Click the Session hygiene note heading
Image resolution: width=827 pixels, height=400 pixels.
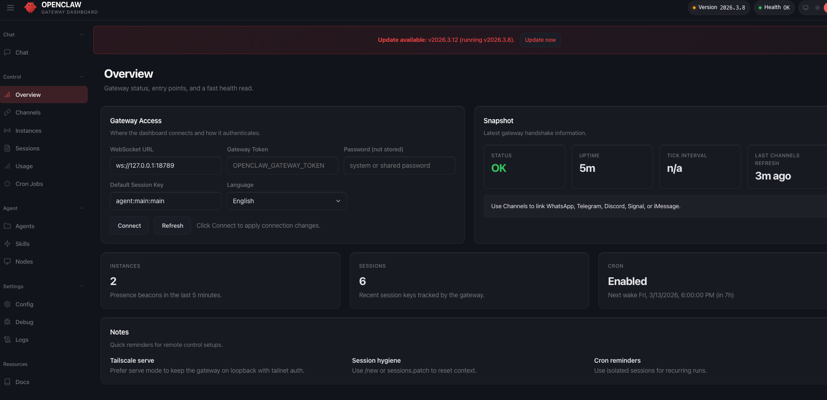[376, 360]
